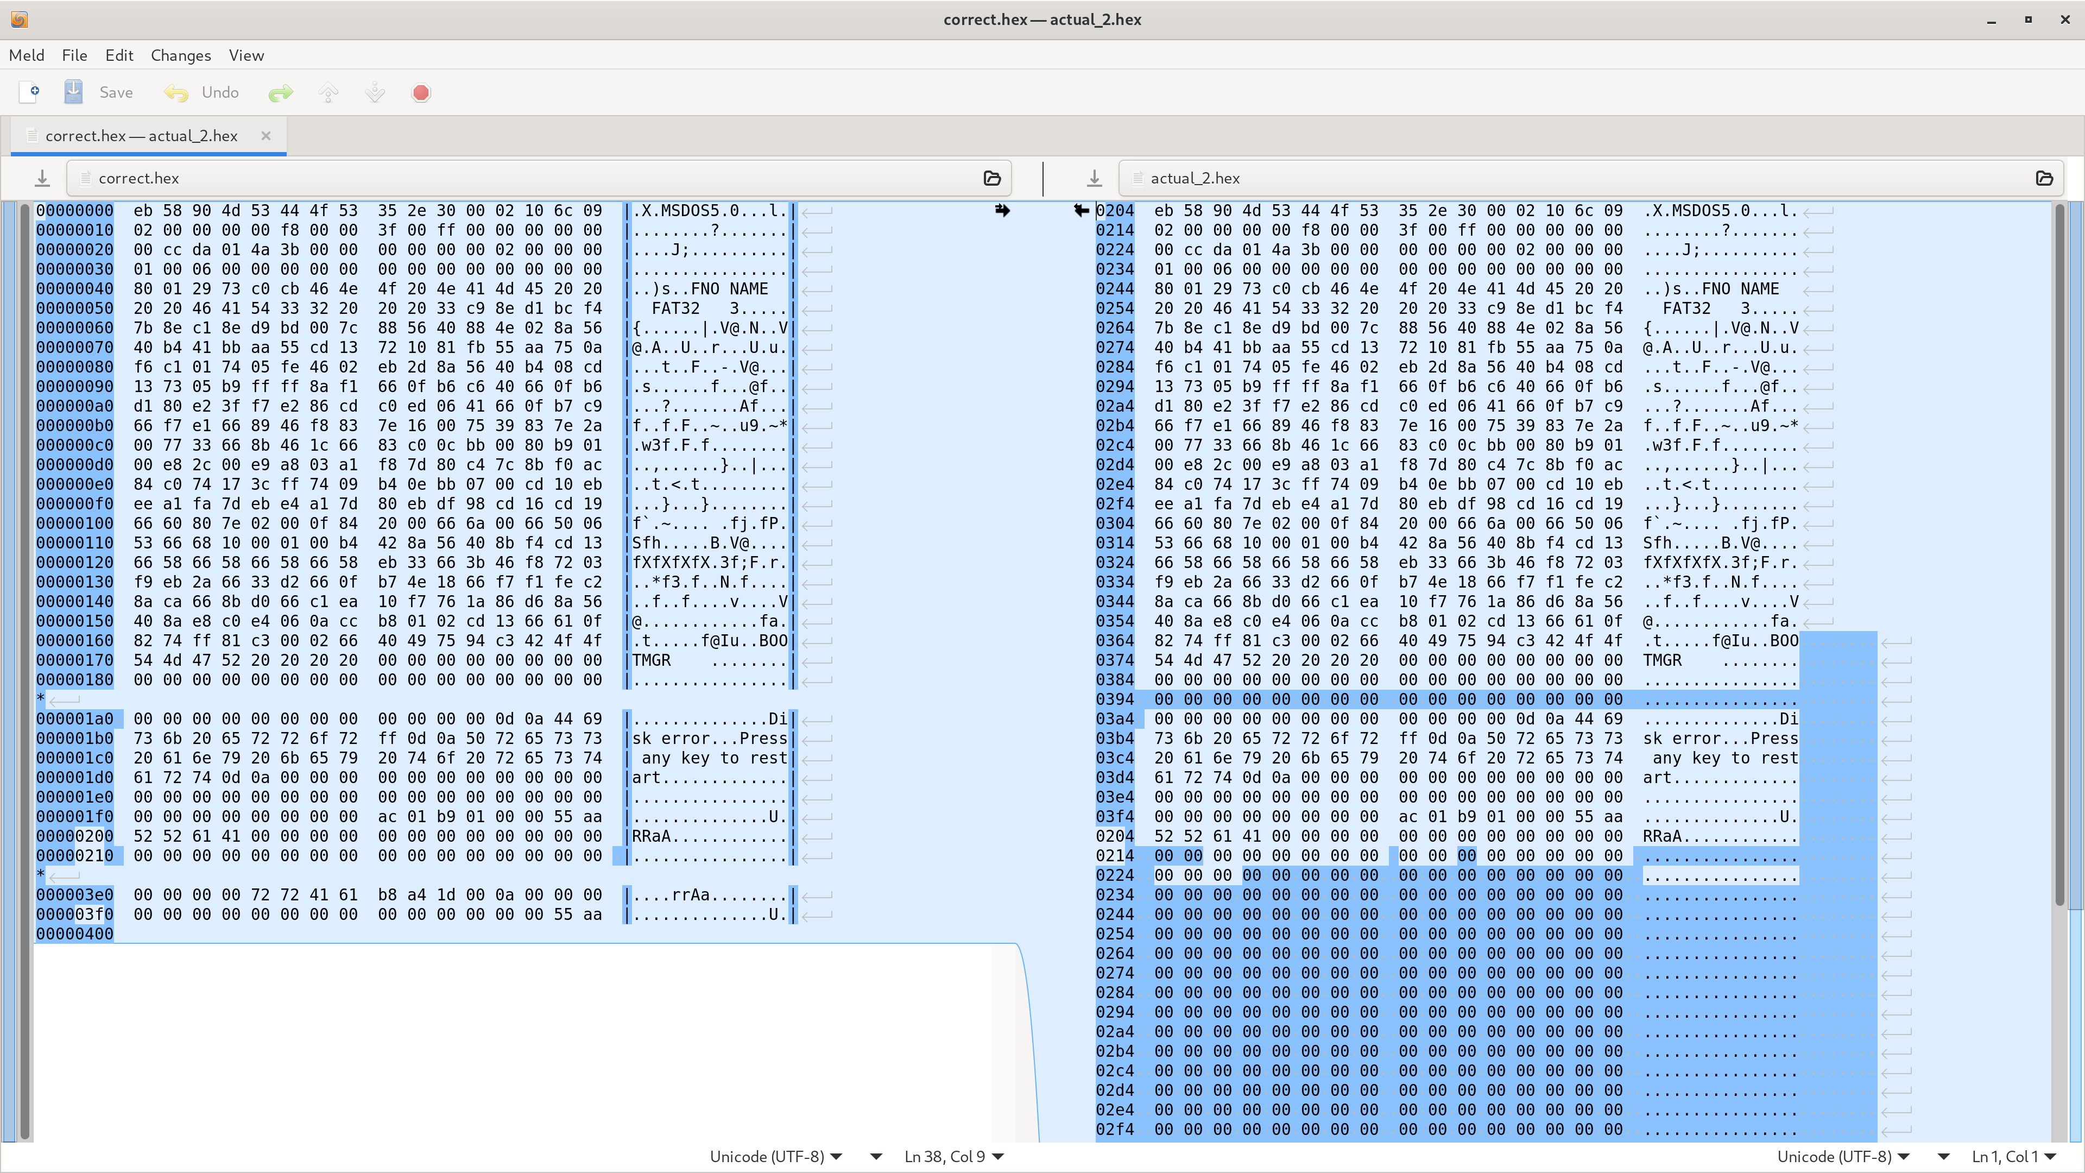Open the View menu
Screen dimensions: 2085x1173
pyautogui.click(x=246, y=55)
